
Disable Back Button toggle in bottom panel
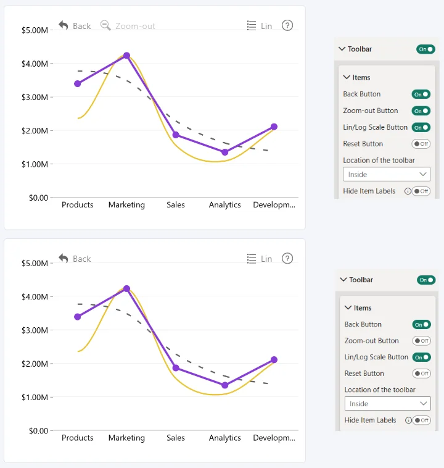click(421, 324)
